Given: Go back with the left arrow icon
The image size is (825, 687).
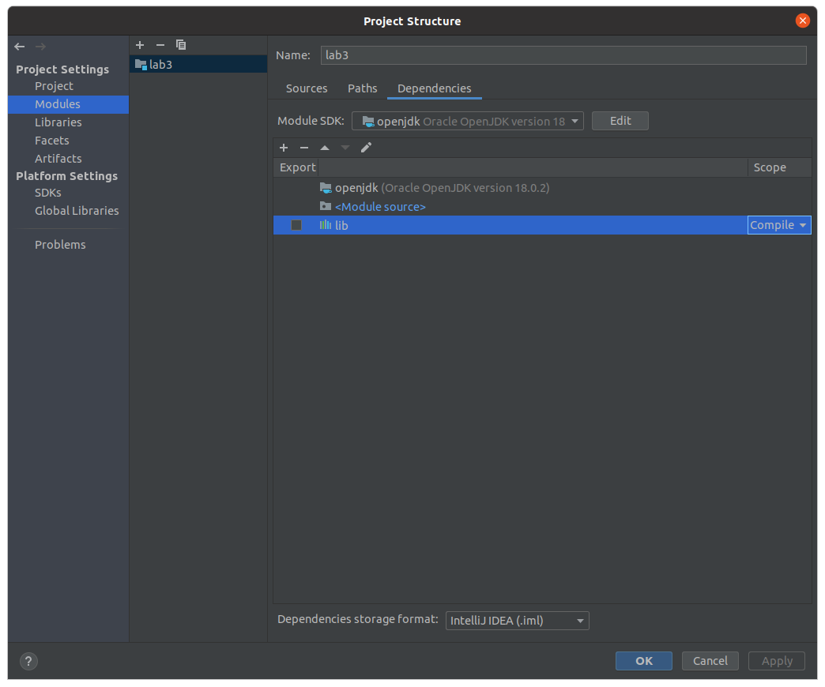Looking at the screenshot, I should click(20, 47).
